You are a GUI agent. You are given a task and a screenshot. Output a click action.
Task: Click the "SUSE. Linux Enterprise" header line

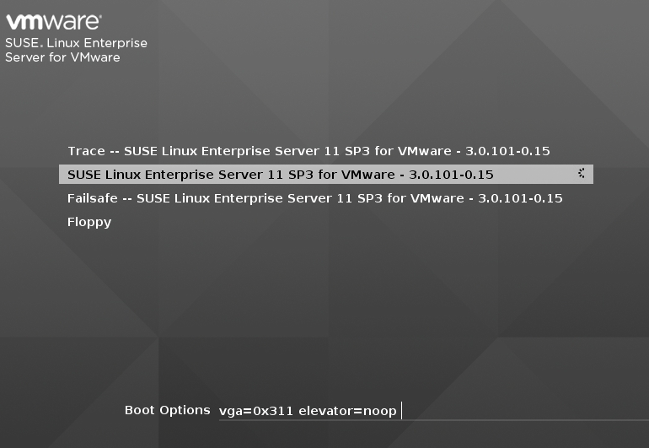click(x=76, y=43)
